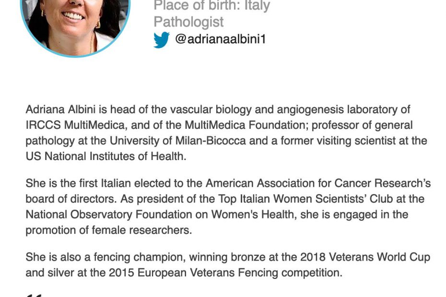Click the large opening quotation mark
446x297 pixels.
pos(34,296)
